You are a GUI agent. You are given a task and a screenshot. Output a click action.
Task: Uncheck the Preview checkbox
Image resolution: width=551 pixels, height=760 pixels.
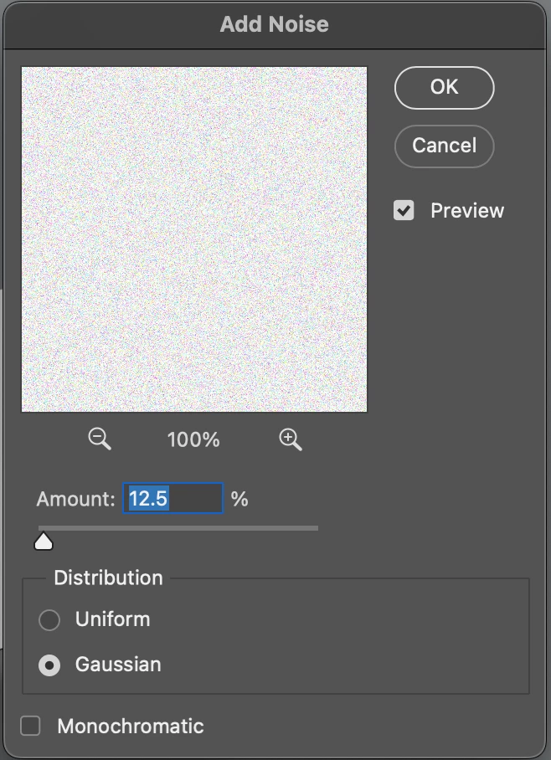404,210
